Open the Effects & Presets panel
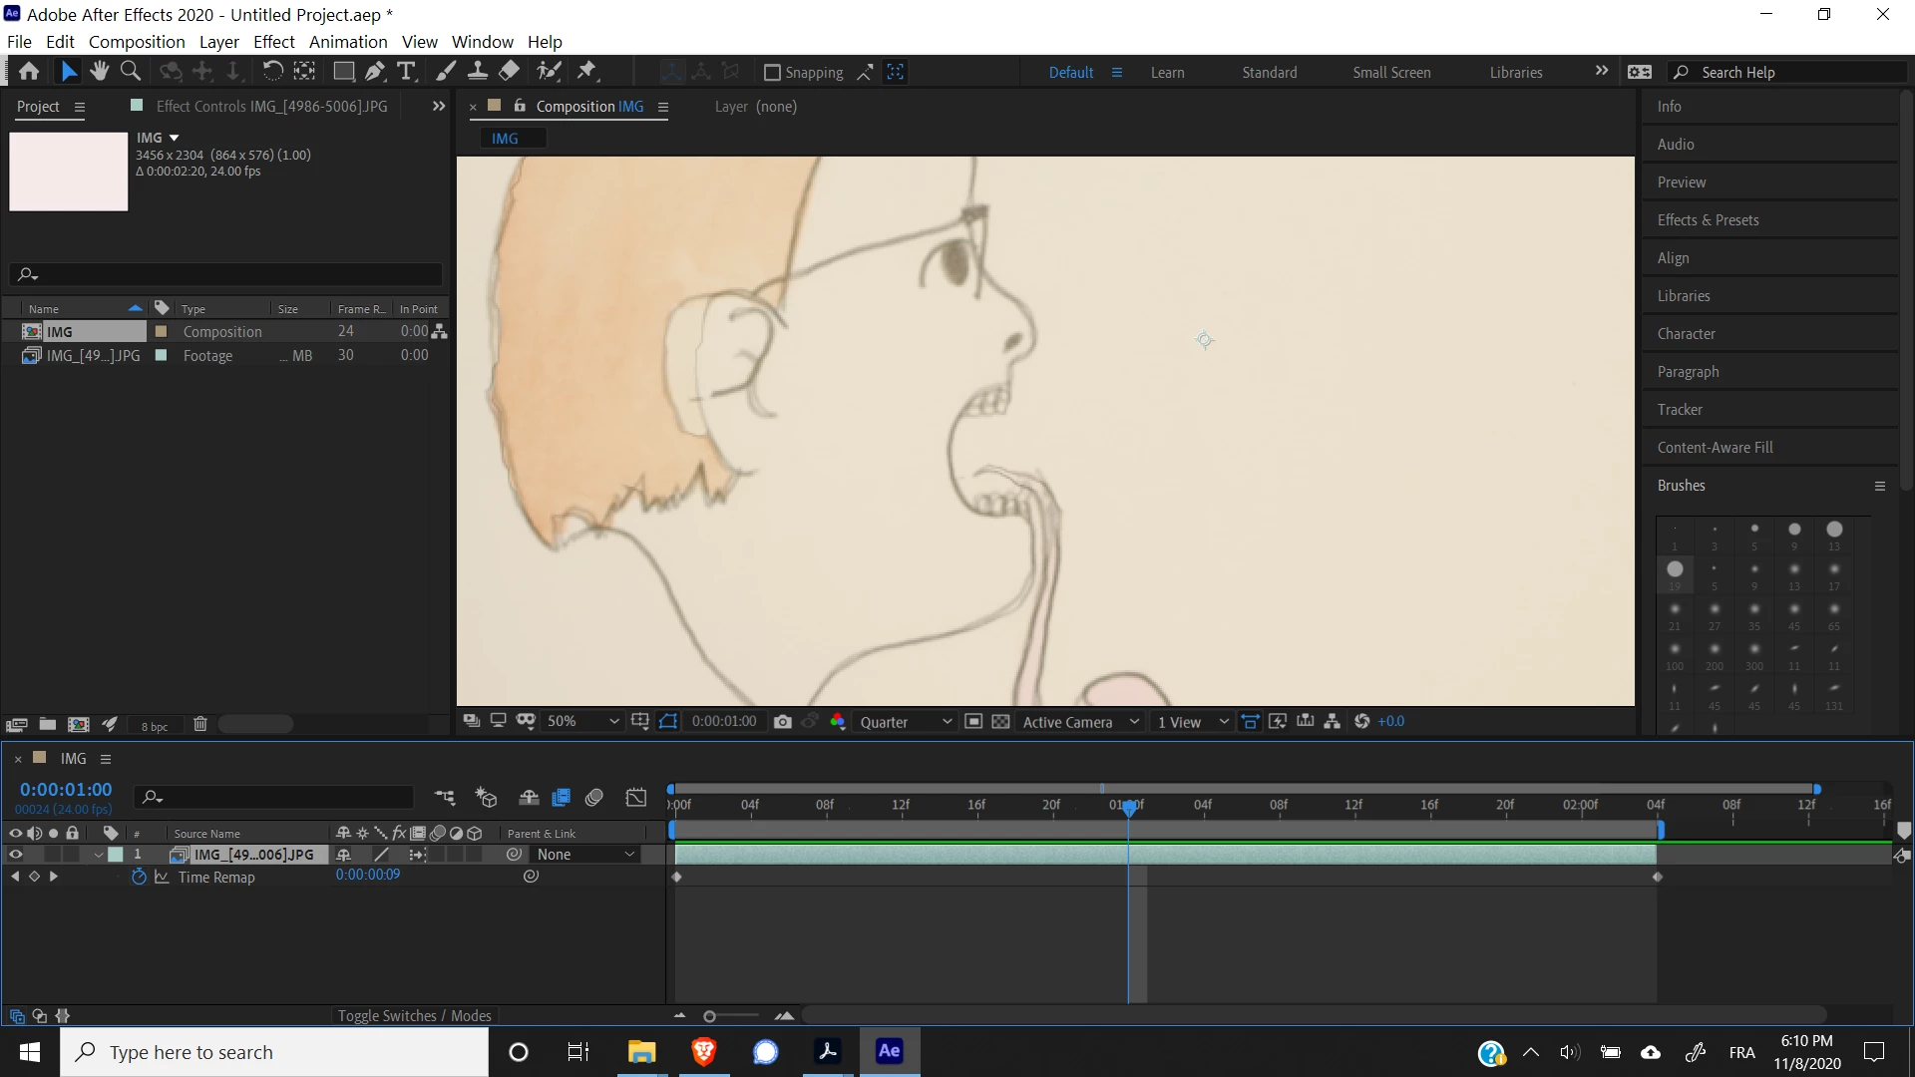1915x1077 pixels. point(1708,219)
